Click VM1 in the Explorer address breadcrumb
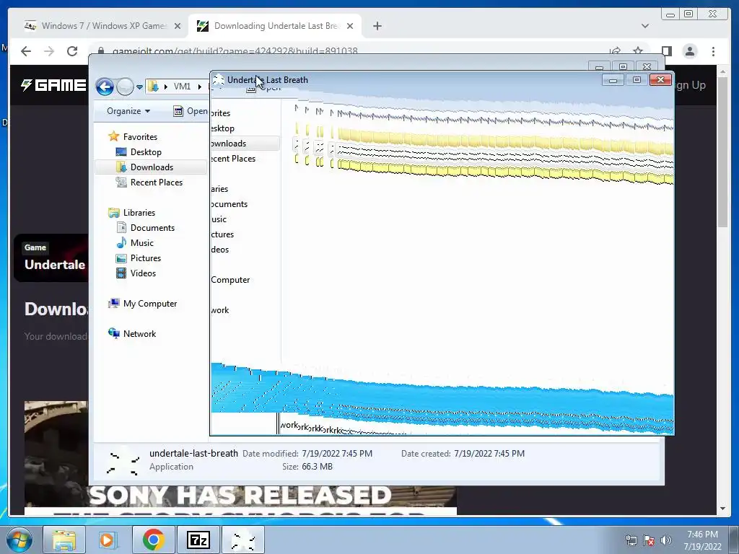Screen dimensions: 739x554 (182, 87)
